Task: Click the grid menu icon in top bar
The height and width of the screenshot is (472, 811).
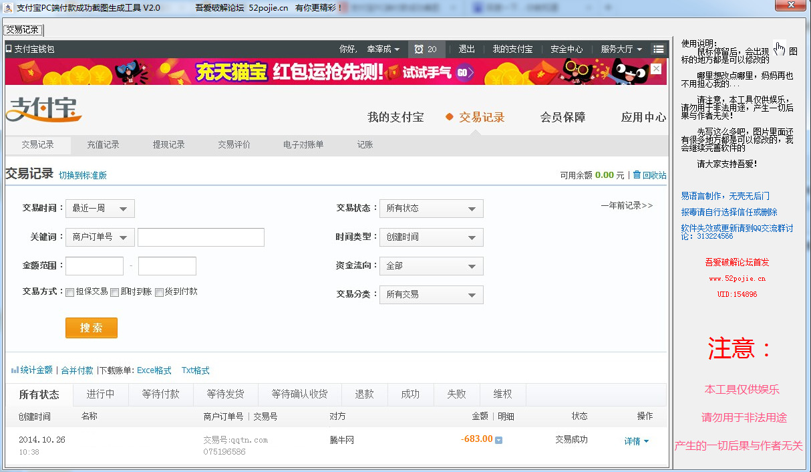Action: click(658, 49)
